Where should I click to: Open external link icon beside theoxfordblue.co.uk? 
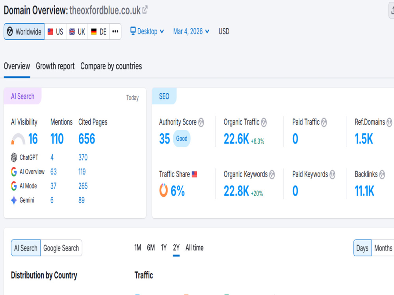(145, 10)
